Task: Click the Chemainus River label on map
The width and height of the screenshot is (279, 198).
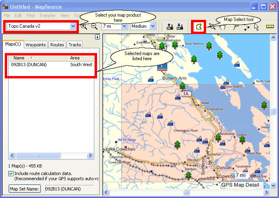Action: [186, 131]
